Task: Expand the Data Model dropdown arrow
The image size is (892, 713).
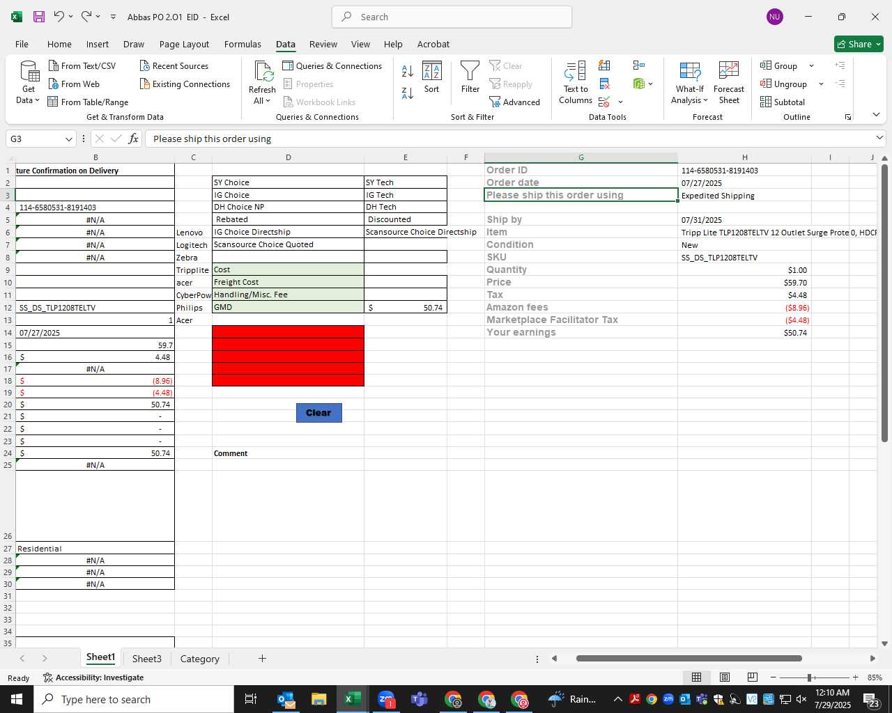Action: pos(651,84)
